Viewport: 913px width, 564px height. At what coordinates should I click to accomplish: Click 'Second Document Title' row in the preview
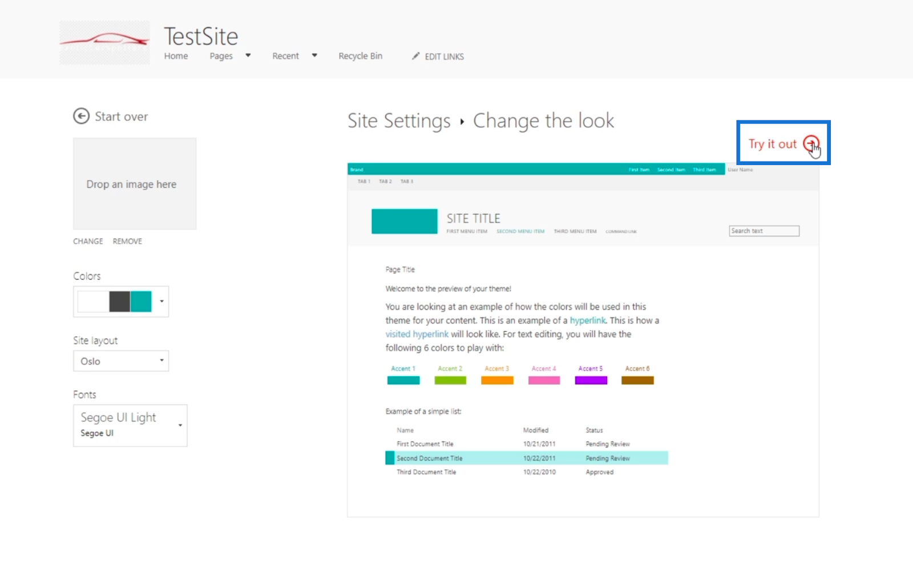(527, 458)
